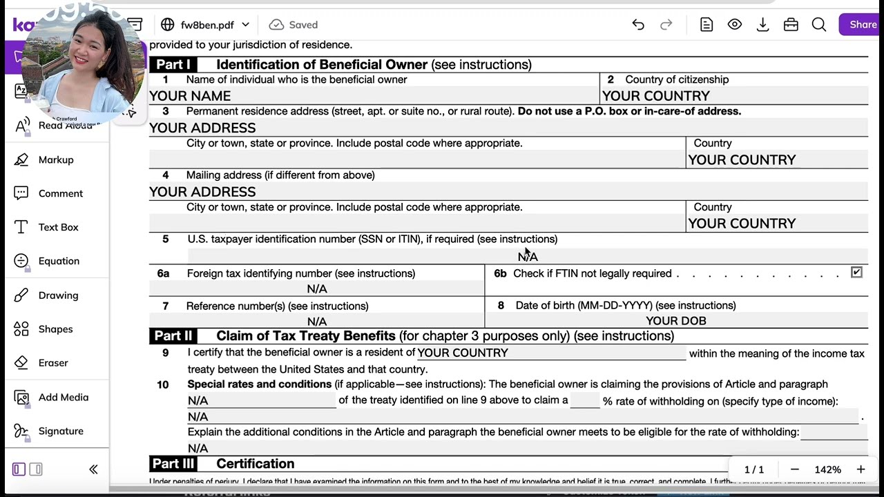Viewport: 884px width, 497px height.
Task: Open the fw8ben.pdf file dropdown
Action: [206, 25]
